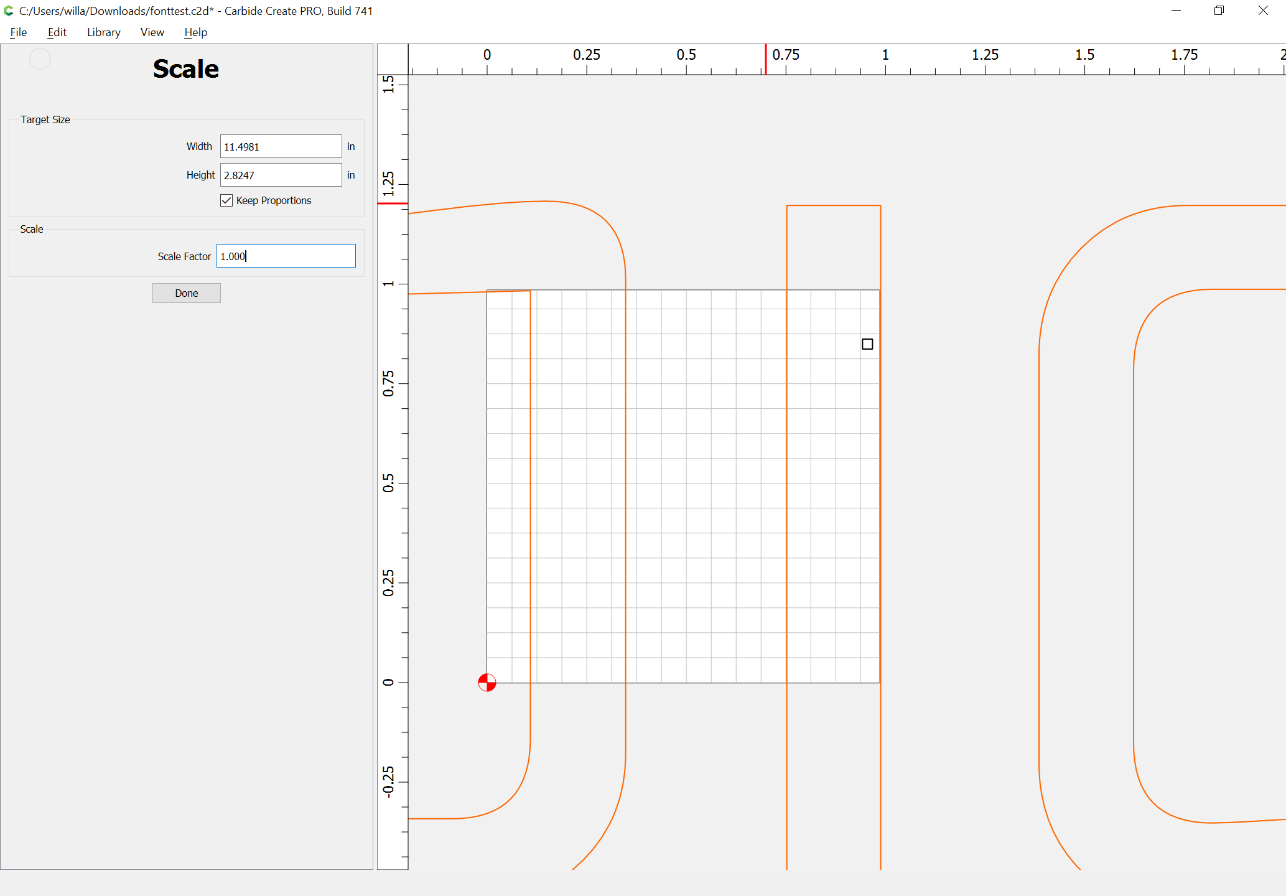Click the red marker on horizontal ruler
The height and width of the screenshot is (896, 1286).
765,59
